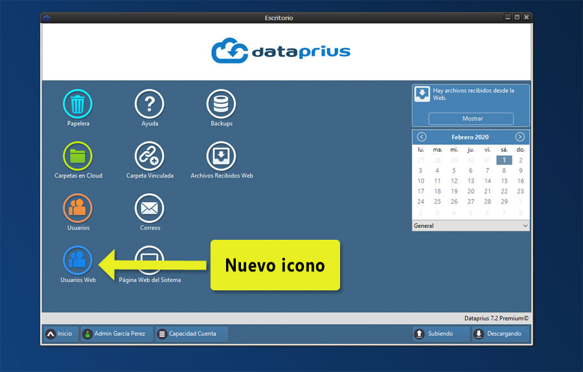Image resolution: width=583 pixels, height=372 pixels.
Task: Click the Dataprius 7.2 Premium version text
Action: 496,318
